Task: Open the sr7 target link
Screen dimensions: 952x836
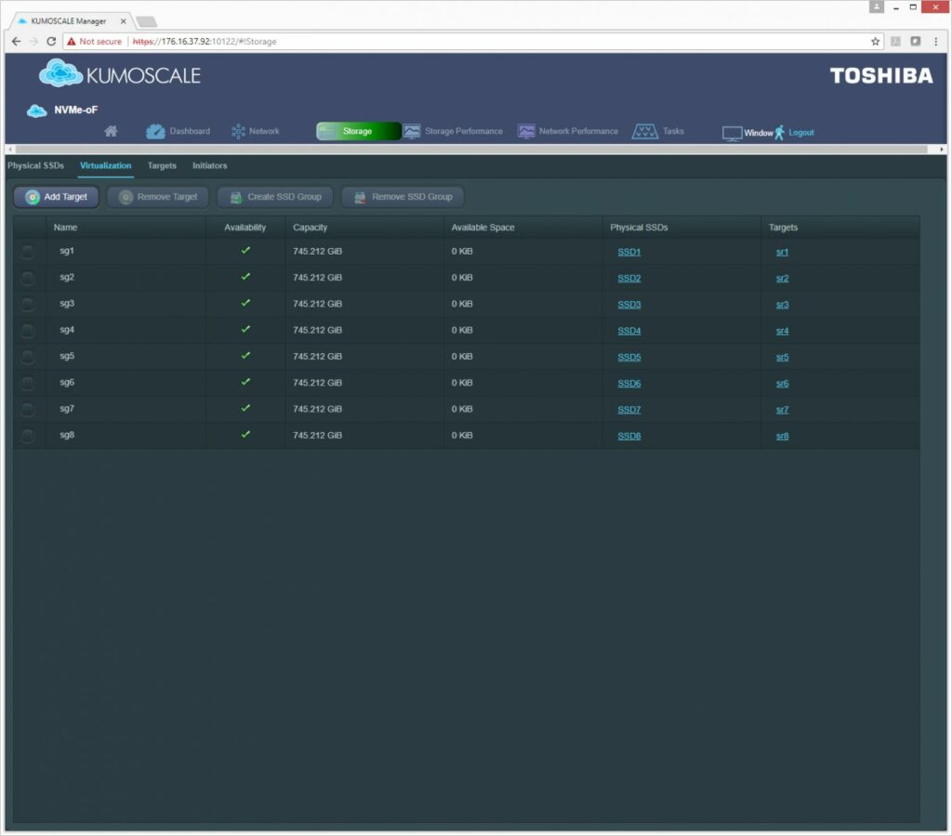Action: point(782,411)
